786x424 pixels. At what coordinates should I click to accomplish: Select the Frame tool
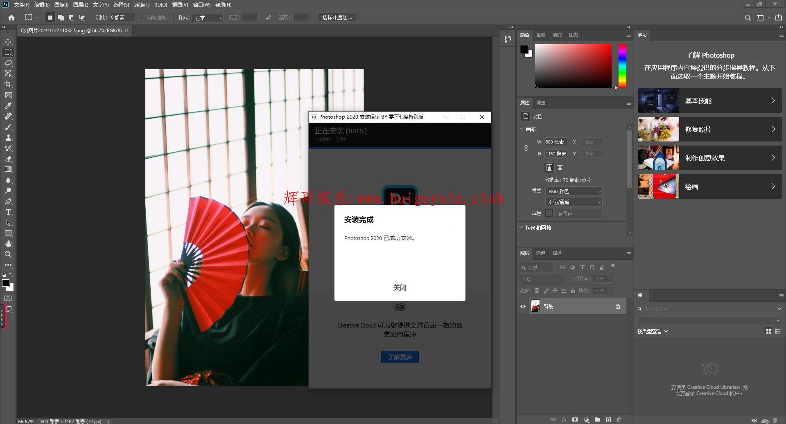pyautogui.click(x=8, y=95)
